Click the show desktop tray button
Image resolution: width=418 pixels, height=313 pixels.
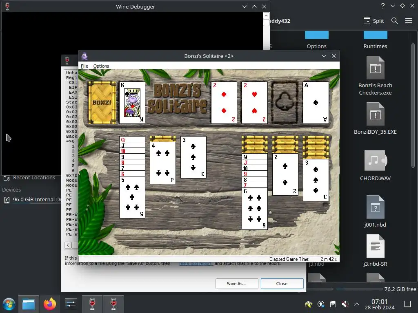[x=407, y=304]
